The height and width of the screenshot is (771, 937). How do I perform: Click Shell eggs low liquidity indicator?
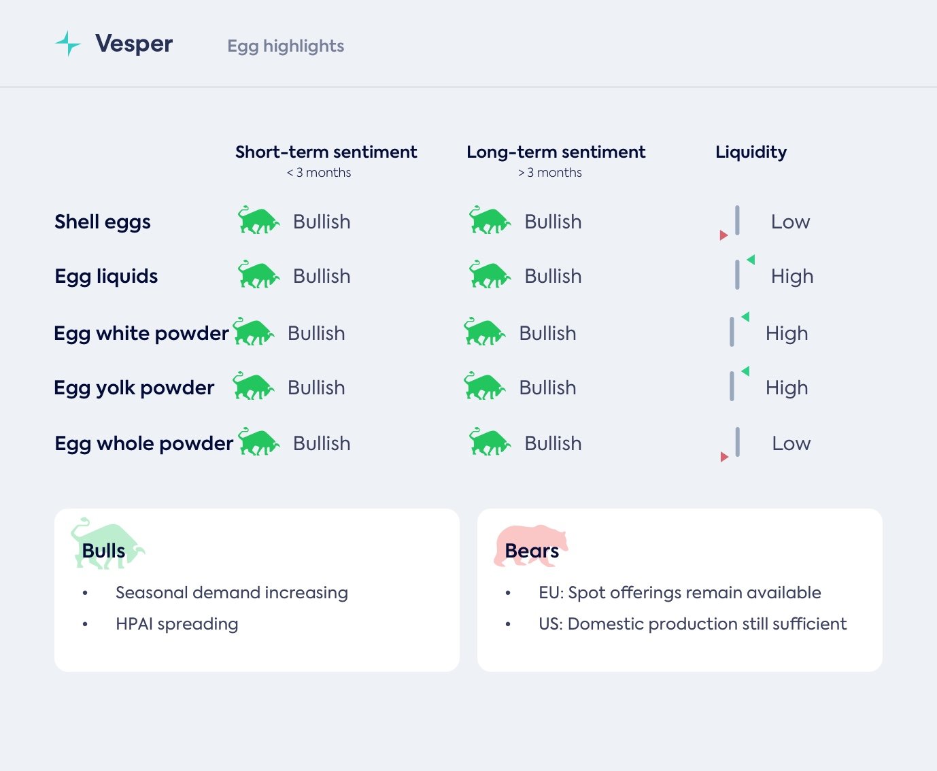pyautogui.click(x=733, y=223)
